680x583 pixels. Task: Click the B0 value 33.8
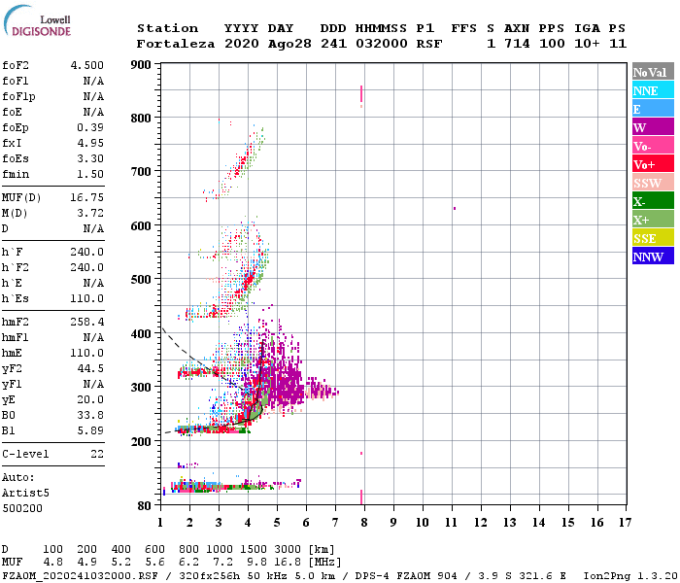[90, 415]
